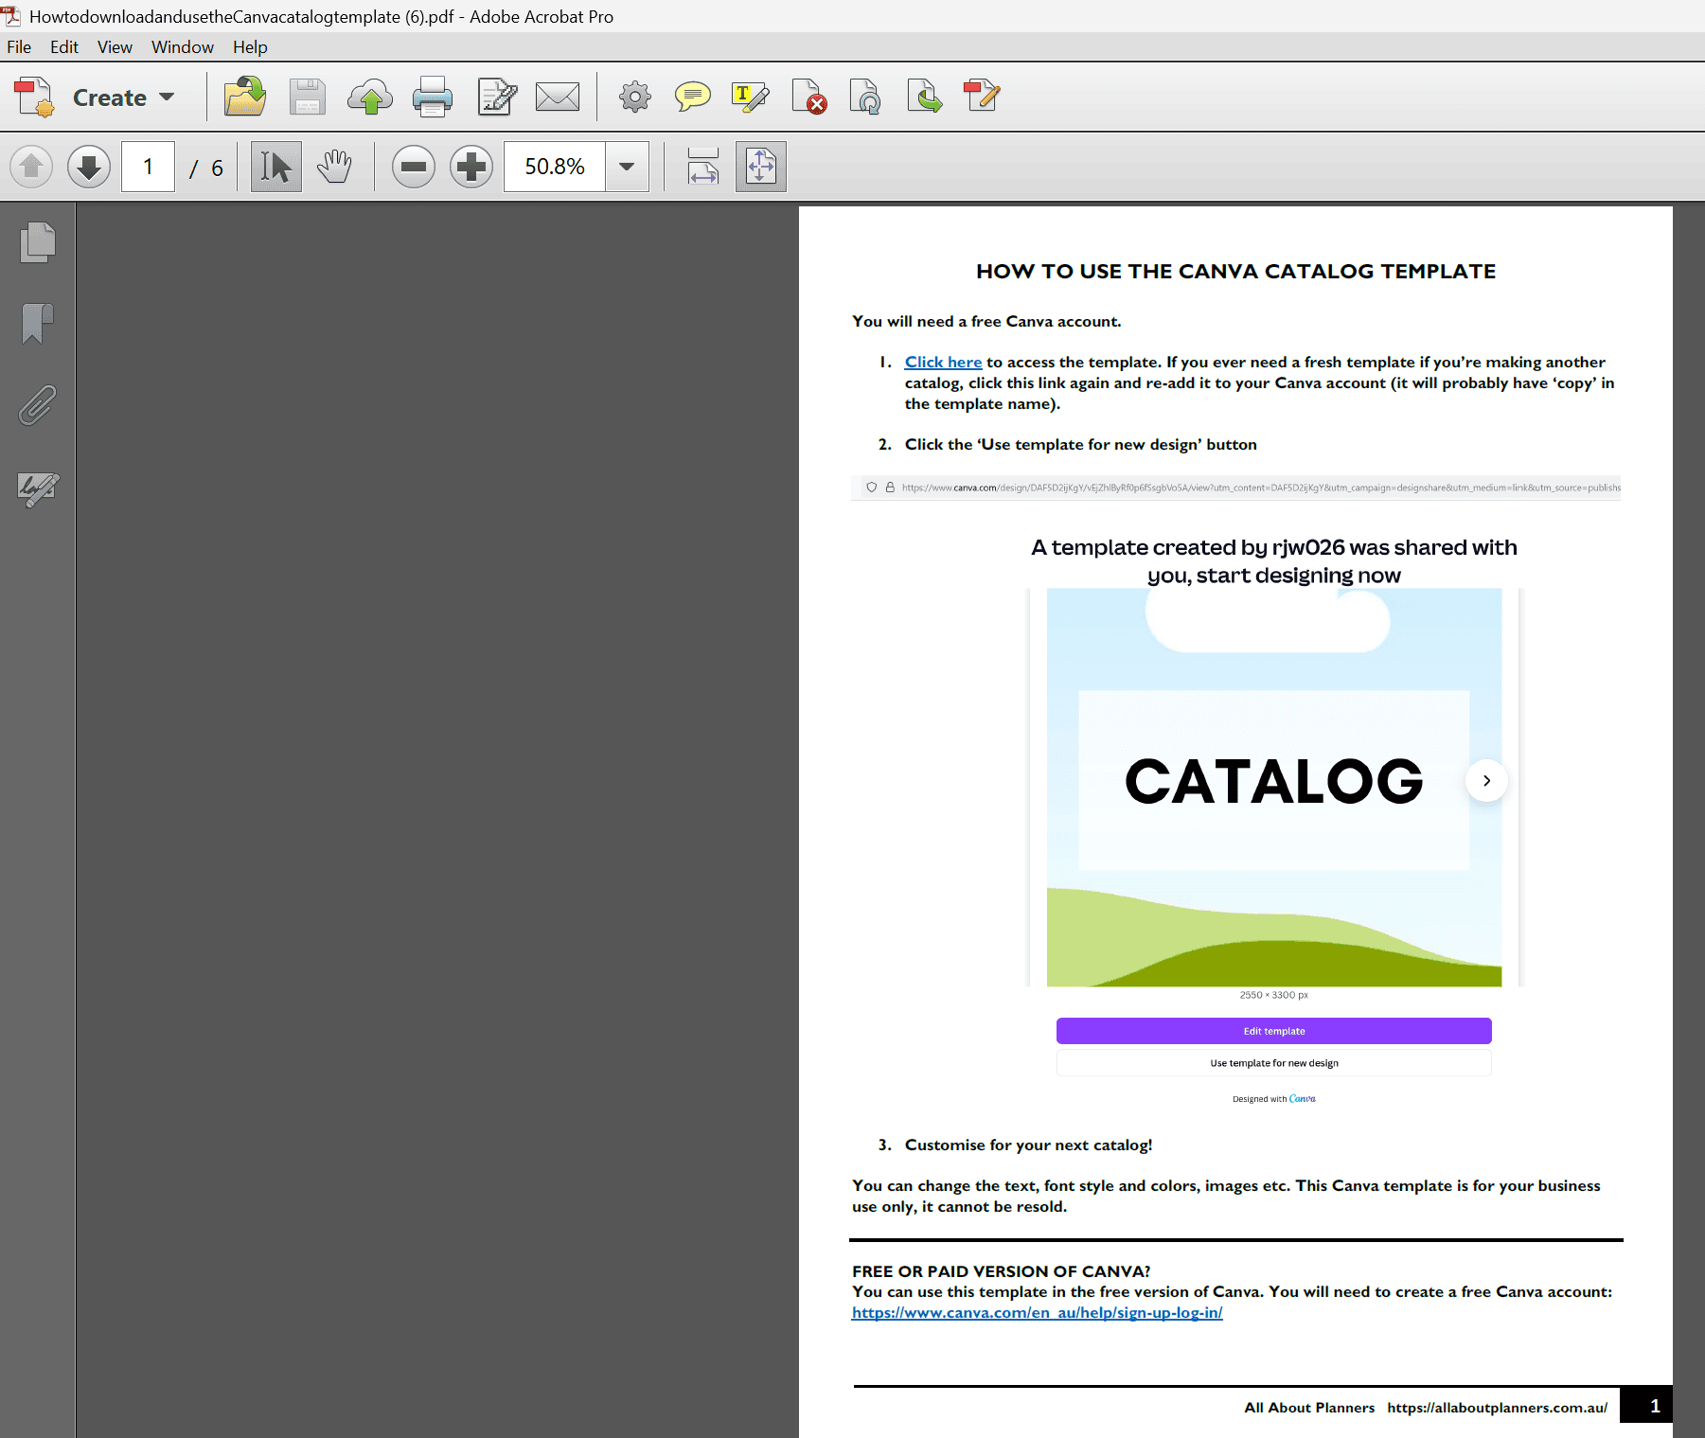Open a file with the folder icon
This screenshot has width=1705, height=1438.
[245, 97]
